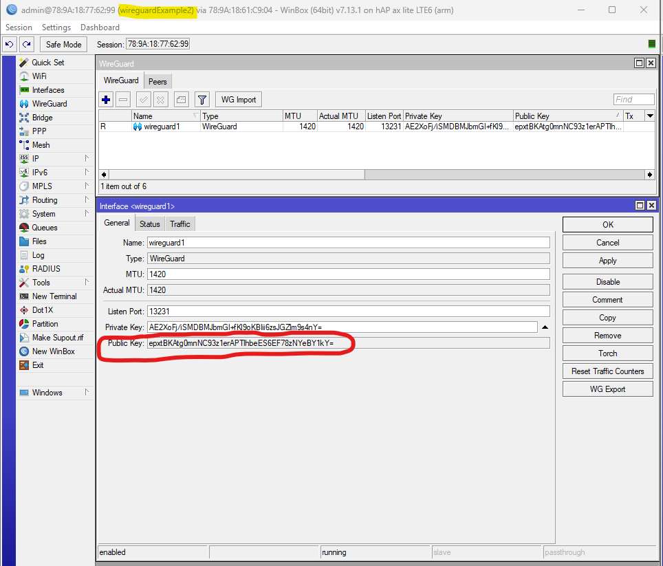Click the redo arrow icon
The width and height of the screenshot is (663, 566).
[27, 44]
